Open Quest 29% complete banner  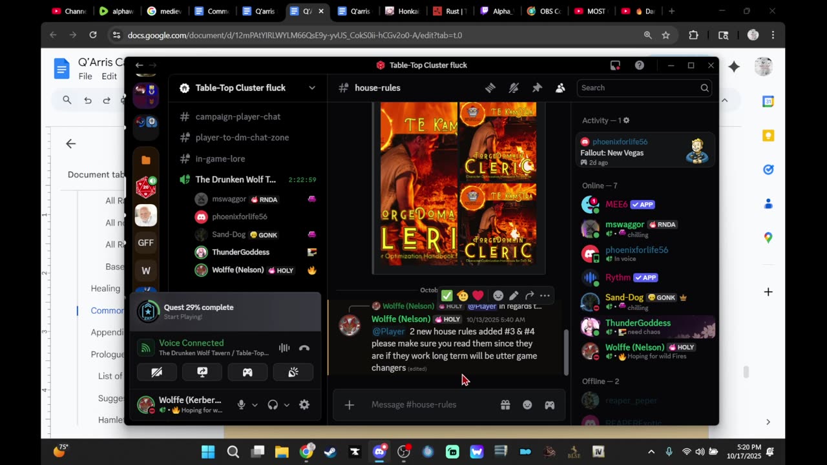225,311
